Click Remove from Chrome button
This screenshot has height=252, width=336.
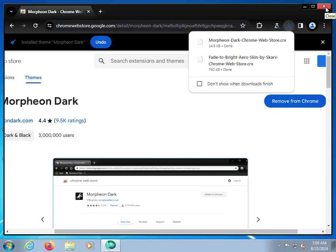[295, 101]
